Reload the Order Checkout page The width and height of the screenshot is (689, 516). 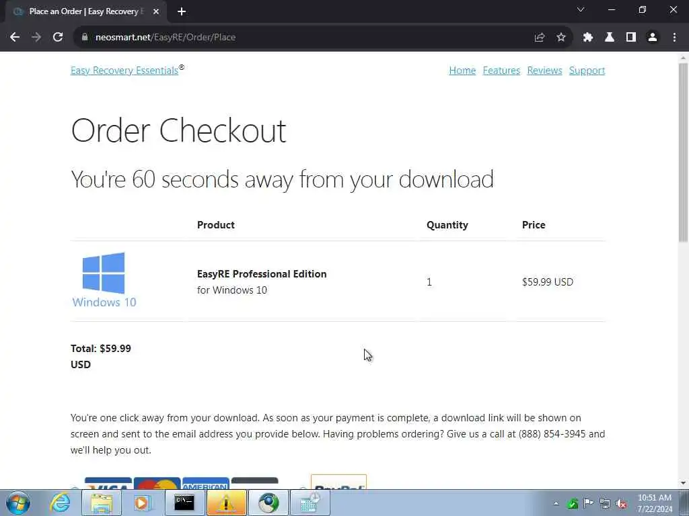pos(58,38)
